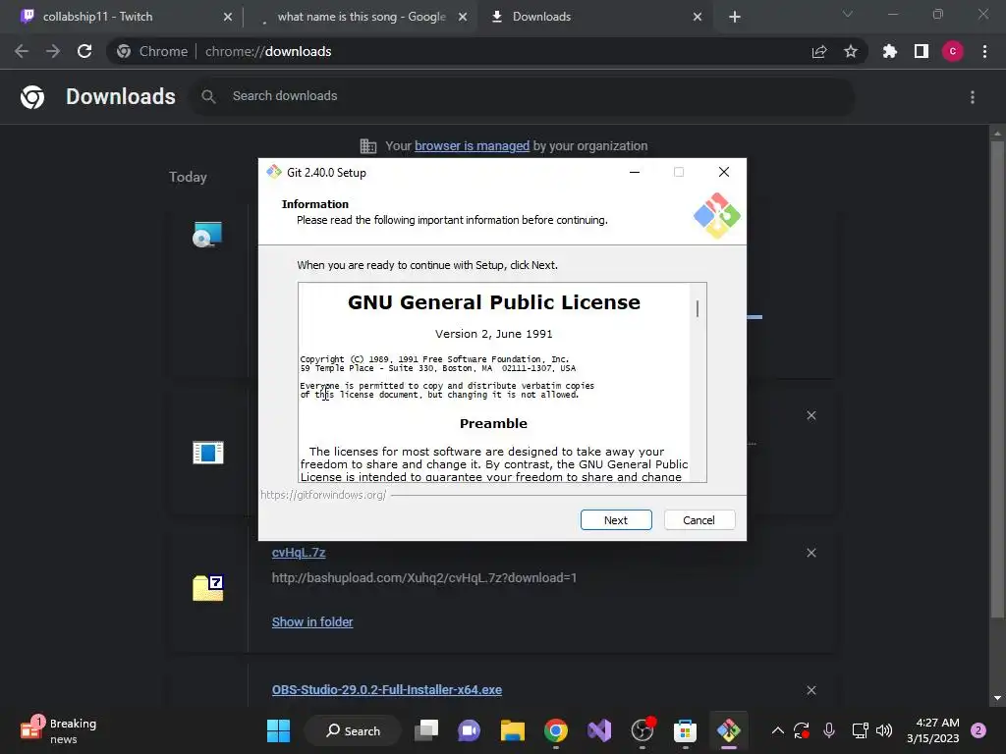The height and width of the screenshot is (754, 1006).
Task: Go forward in Chrome
Action: pyautogui.click(x=53, y=51)
